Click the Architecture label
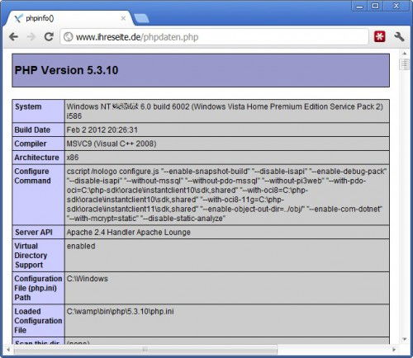Viewport: 413px width, 358px height. click(x=36, y=158)
